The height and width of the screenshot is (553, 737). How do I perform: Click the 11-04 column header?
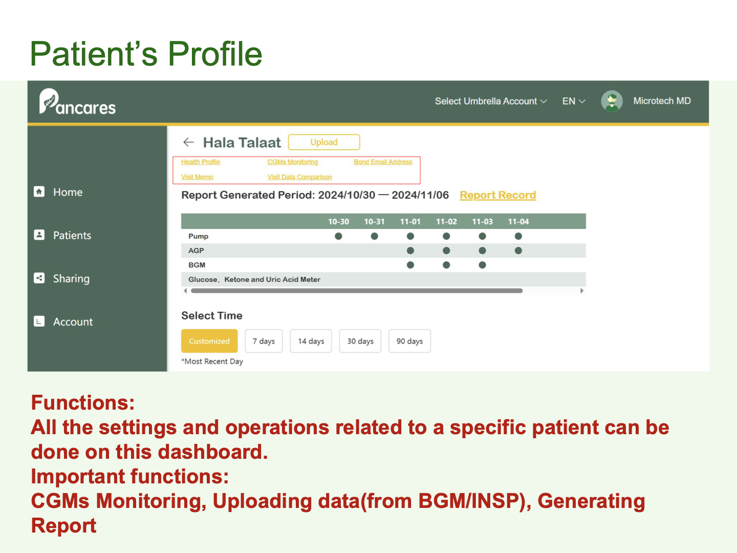coord(518,222)
